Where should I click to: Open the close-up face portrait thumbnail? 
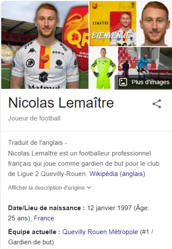154,23
